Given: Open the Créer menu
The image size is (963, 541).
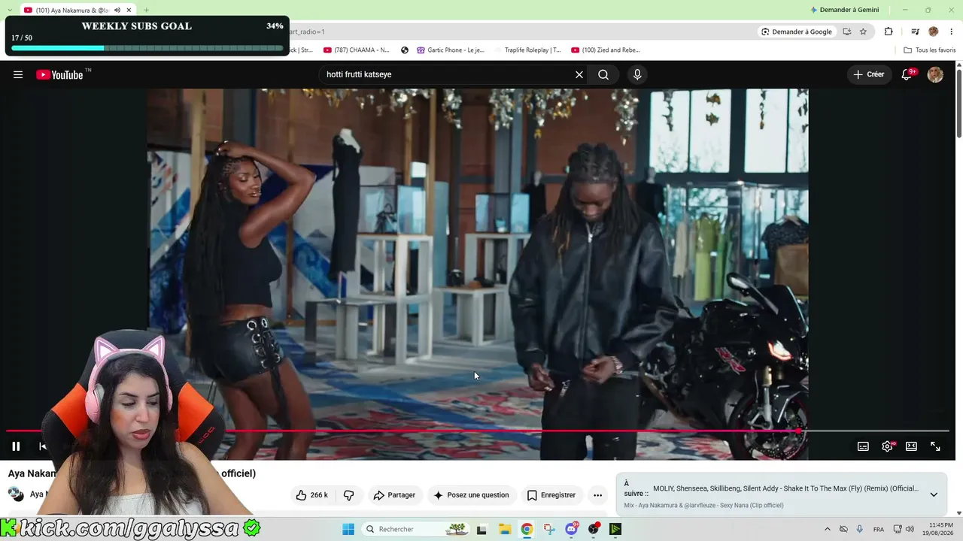Looking at the screenshot, I should tap(869, 74).
